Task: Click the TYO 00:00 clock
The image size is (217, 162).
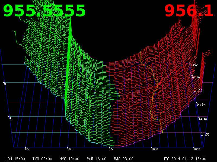Action: [42, 159]
